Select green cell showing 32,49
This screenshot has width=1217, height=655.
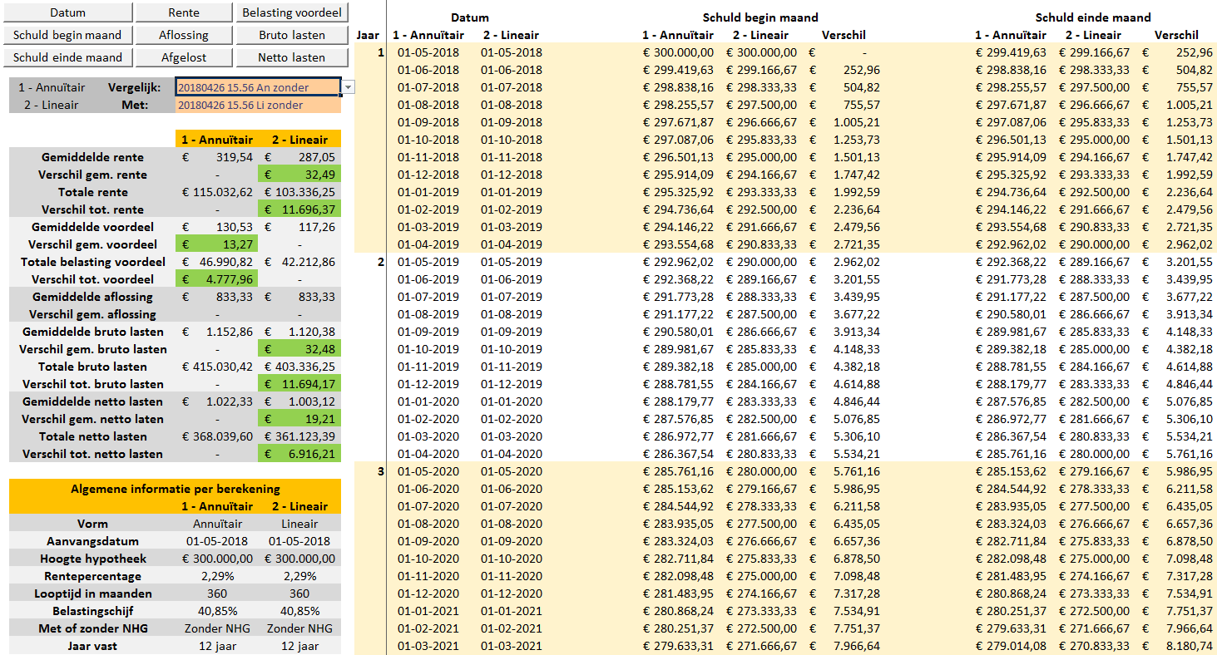[x=299, y=175]
